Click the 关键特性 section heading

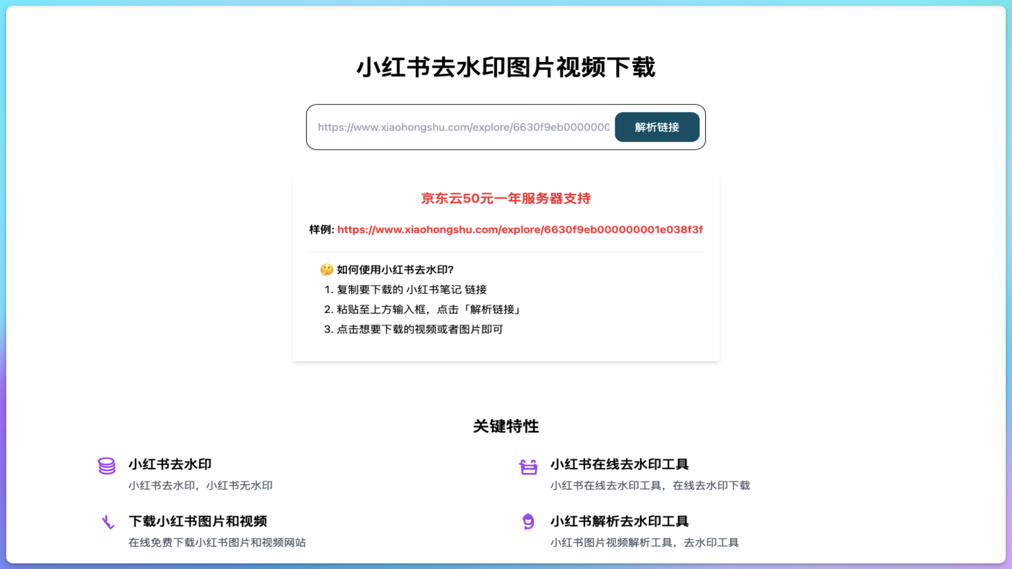505,425
